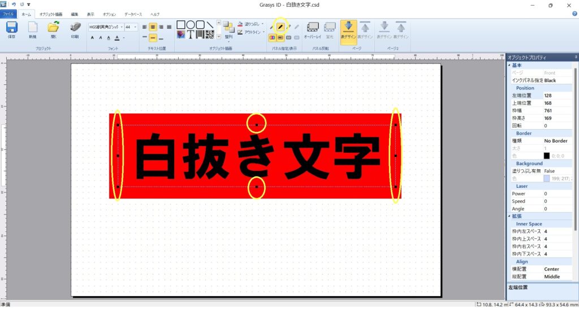
Task: Switch to the オブジェクト描画 ribbon tab
Action: click(x=51, y=14)
